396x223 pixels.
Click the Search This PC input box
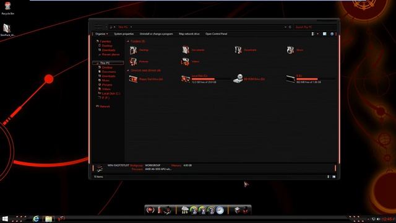click(315, 27)
